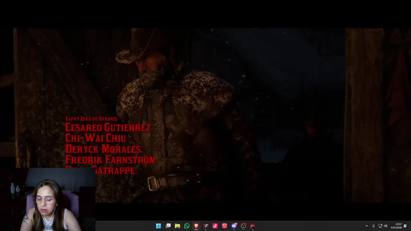Open Discord with notification badge
411x231 pixels.
234,226
